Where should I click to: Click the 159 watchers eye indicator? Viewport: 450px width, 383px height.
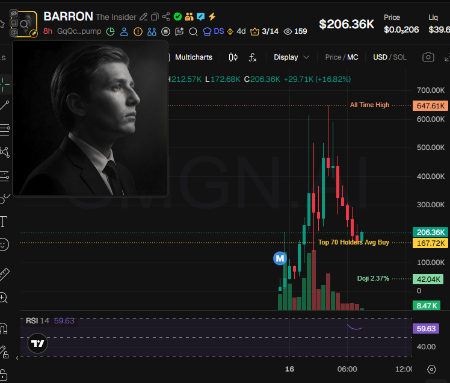point(295,31)
